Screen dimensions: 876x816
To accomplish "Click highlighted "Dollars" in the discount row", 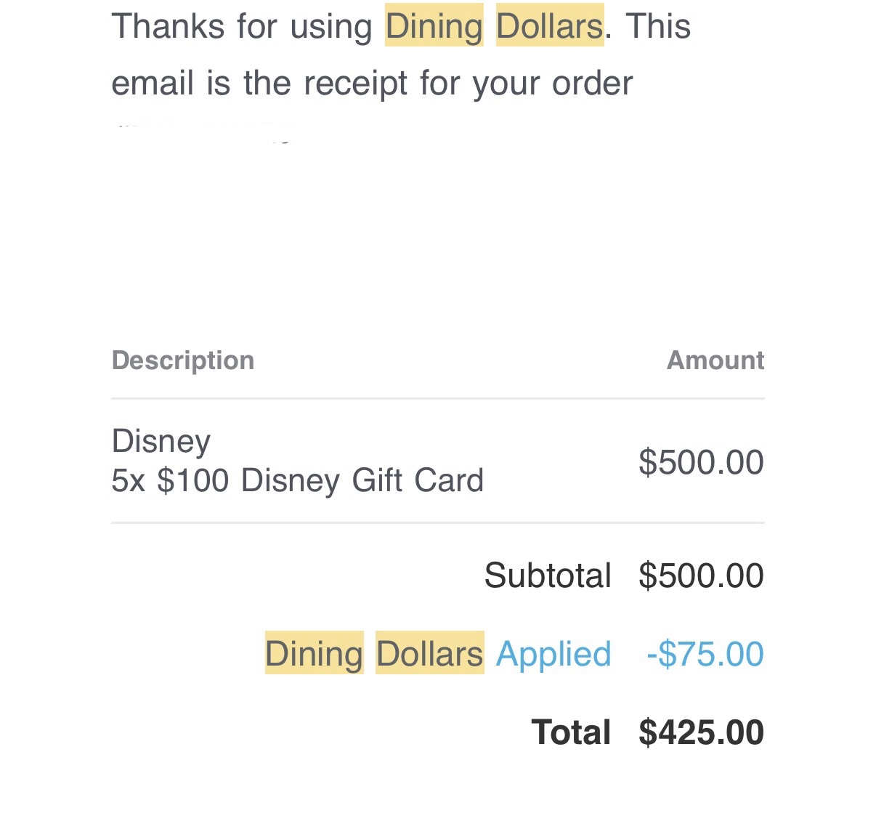I will [429, 653].
